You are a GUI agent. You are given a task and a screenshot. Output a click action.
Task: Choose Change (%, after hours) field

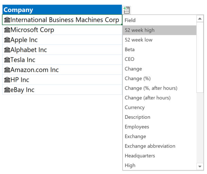pos(151,88)
